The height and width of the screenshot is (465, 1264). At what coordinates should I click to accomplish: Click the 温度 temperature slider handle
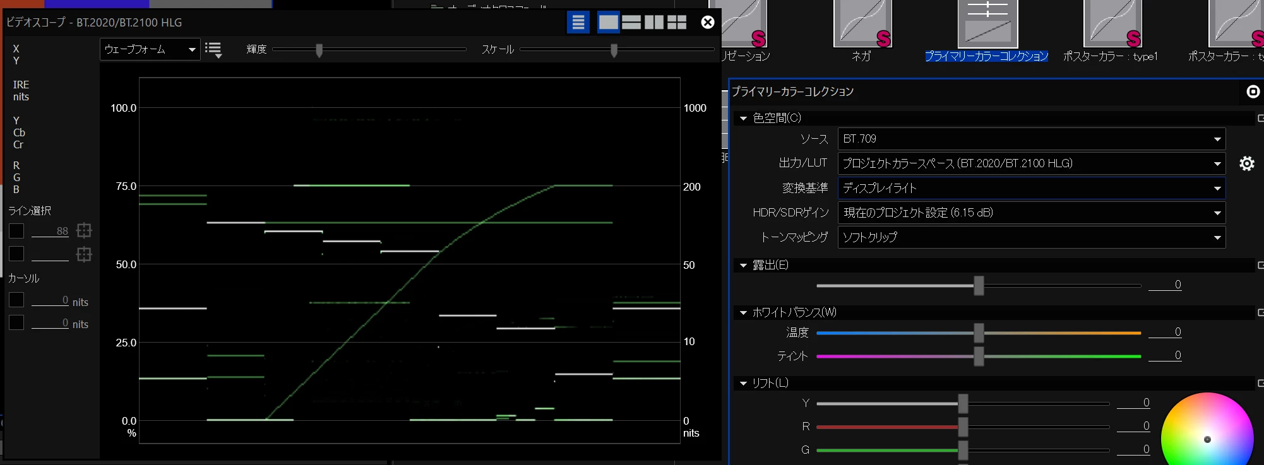(x=979, y=333)
